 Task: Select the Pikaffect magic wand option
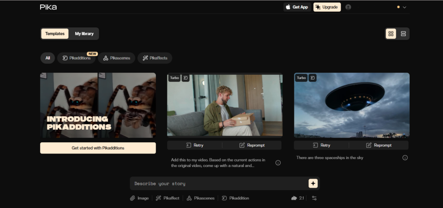coord(167,198)
